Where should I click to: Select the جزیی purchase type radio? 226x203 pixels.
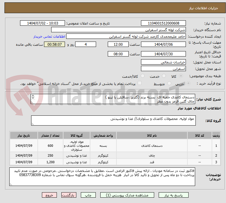(188, 83)
